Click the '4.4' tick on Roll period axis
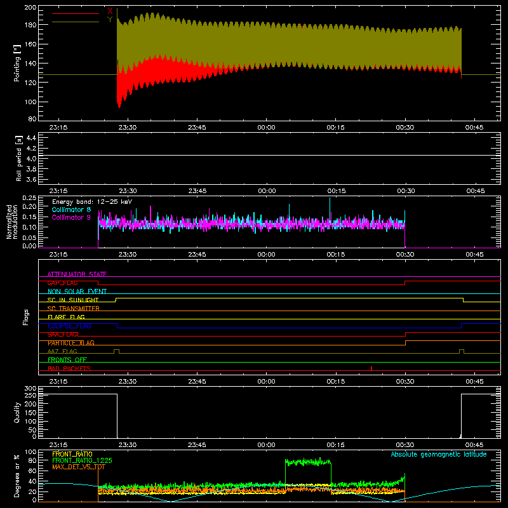Image resolution: width=508 pixels, height=508 pixels. coord(31,138)
